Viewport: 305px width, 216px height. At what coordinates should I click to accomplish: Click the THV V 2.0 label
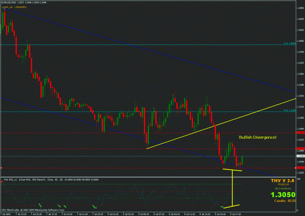(283, 180)
